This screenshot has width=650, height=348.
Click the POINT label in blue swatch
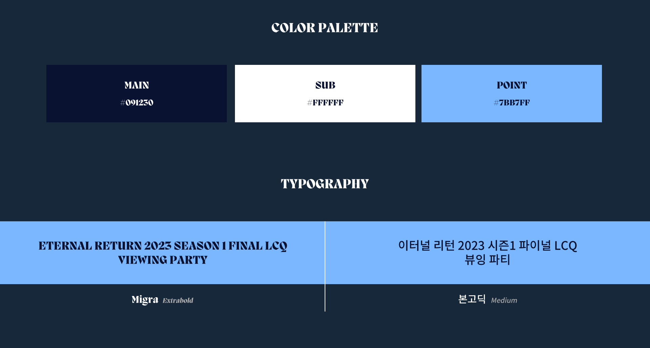pos(512,85)
